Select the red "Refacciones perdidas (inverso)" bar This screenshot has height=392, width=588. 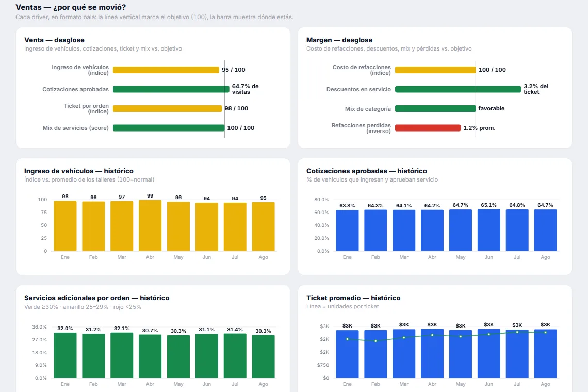(x=428, y=128)
